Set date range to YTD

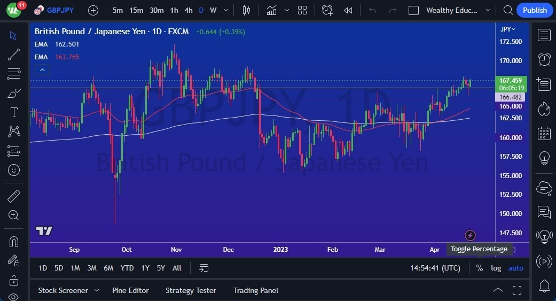[x=127, y=268]
